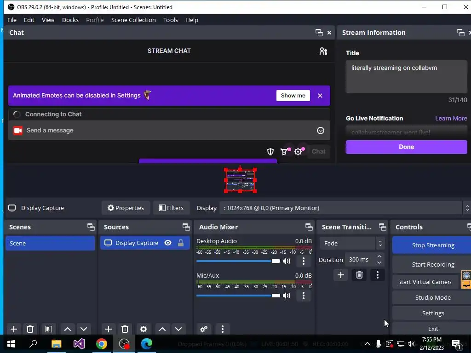Click Stop Streaming
471x353 pixels.
(x=432, y=245)
